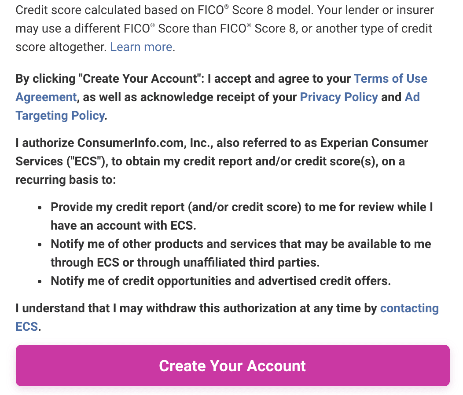Image resolution: width=463 pixels, height=395 pixels.
Task: Click the 'have an account with ECS.' line
Action: [123, 226]
